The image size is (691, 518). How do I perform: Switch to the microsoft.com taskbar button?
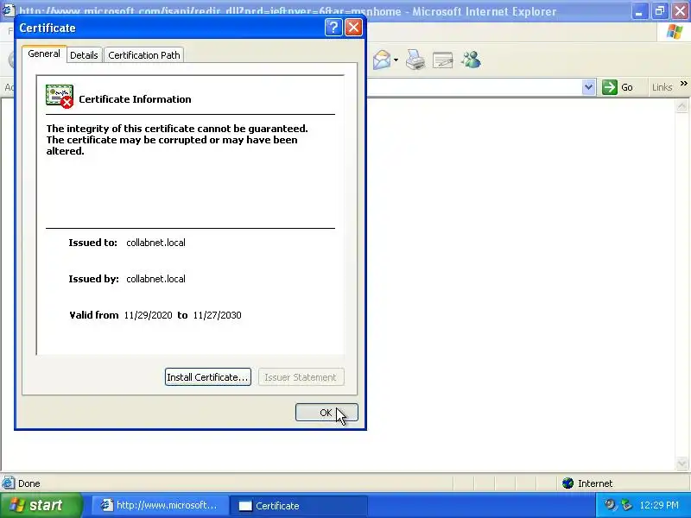pyautogui.click(x=161, y=505)
